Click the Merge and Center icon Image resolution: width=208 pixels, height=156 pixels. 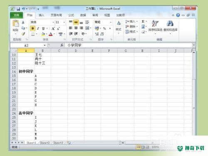(x=87, y=28)
